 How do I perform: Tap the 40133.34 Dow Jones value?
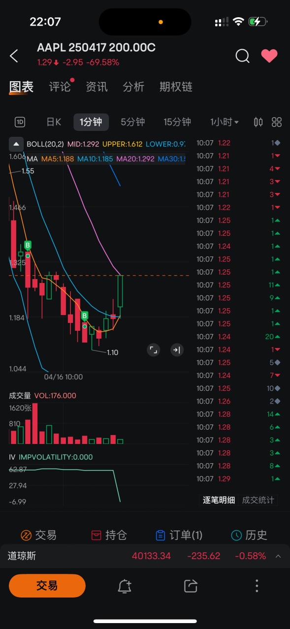(x=151, y=556)
